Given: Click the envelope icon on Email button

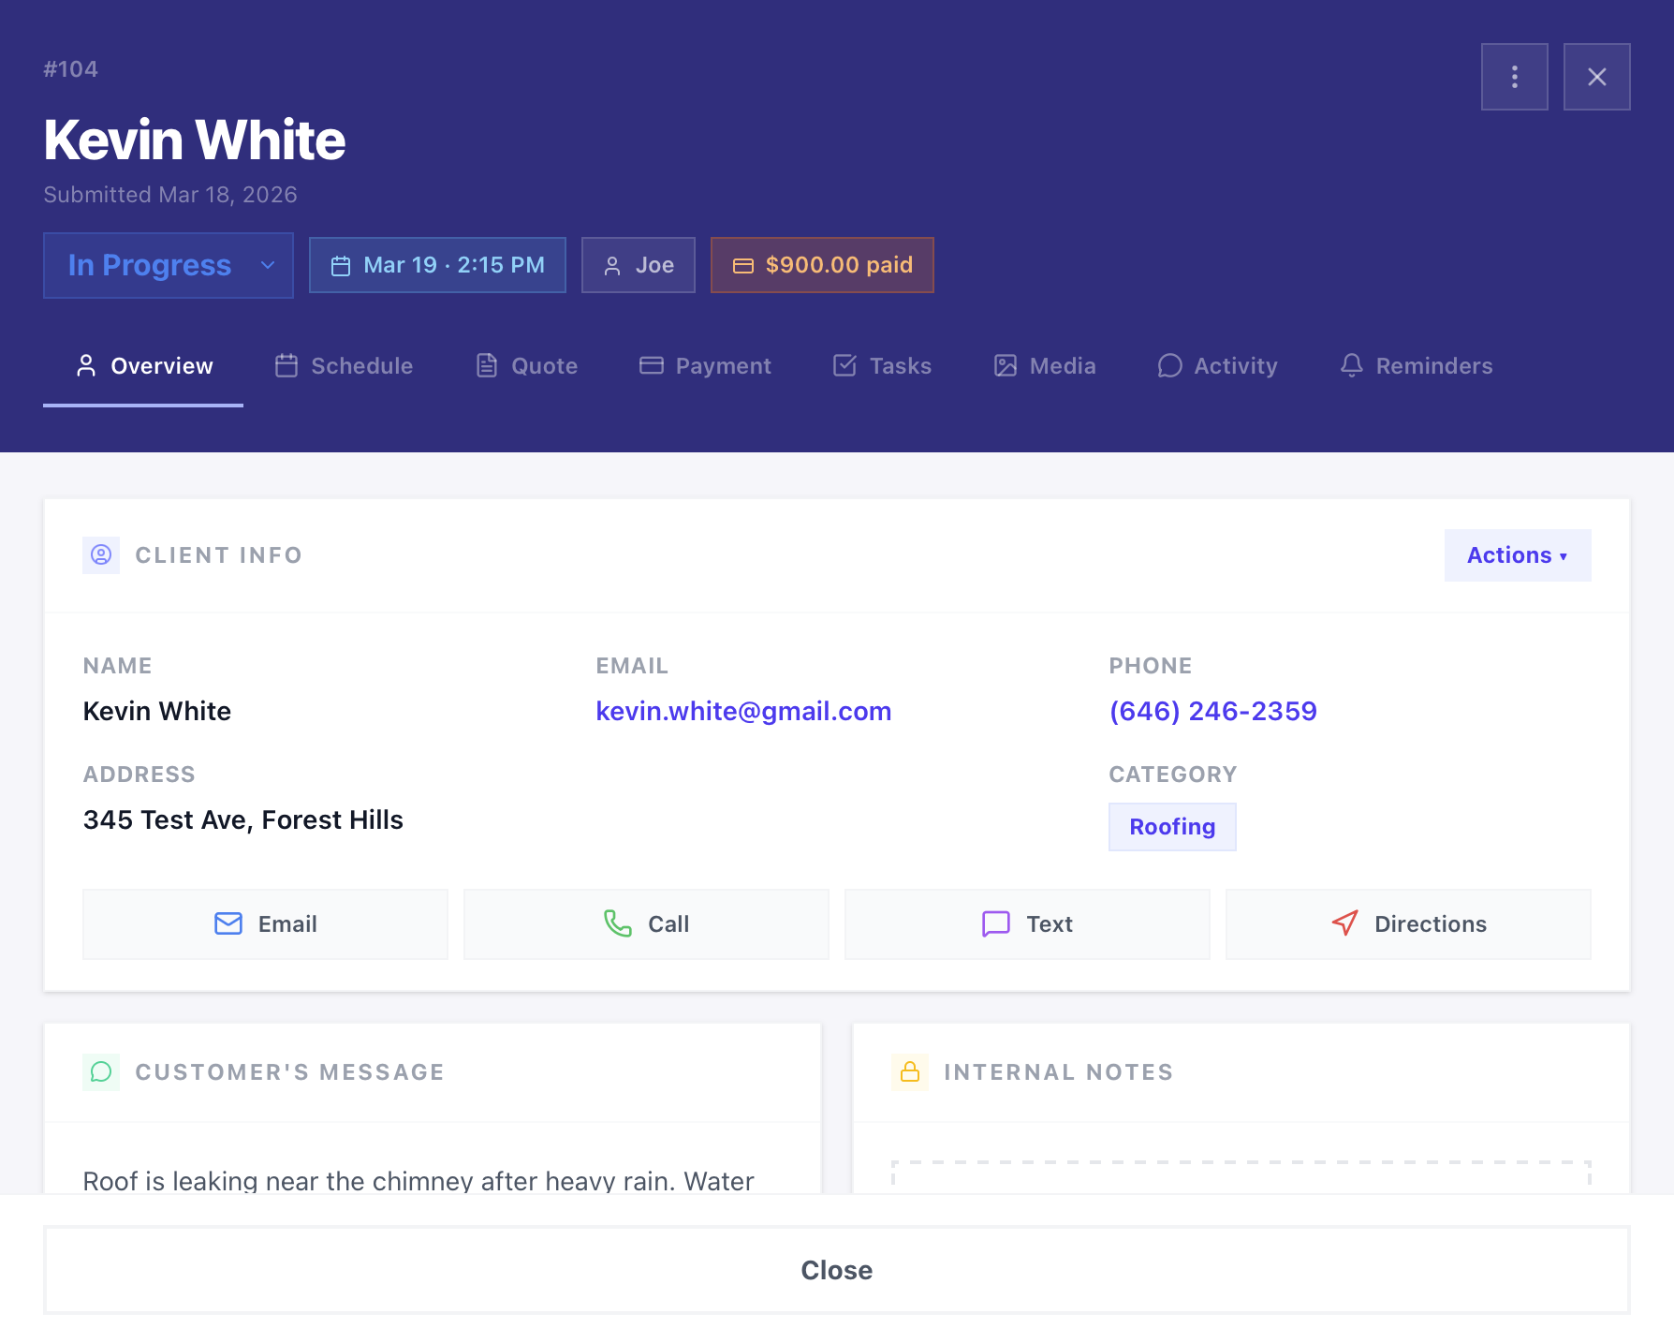Looking at the screenshot, I should (228, 923).
